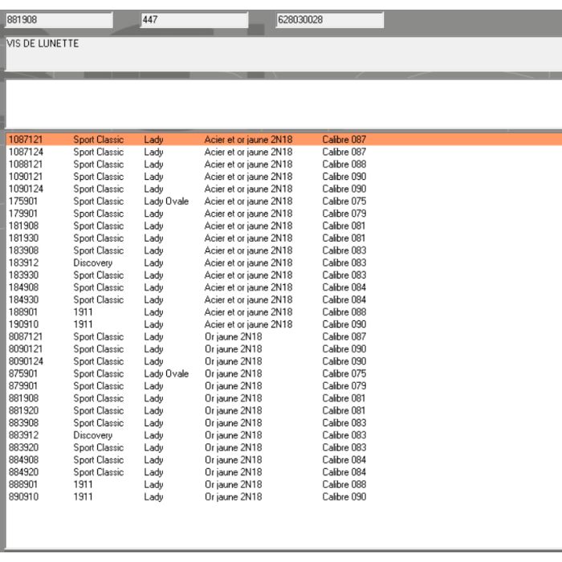
Task: Select row 179901 Calibre 079
Action: pyautogui.click(x=284, y=214)
